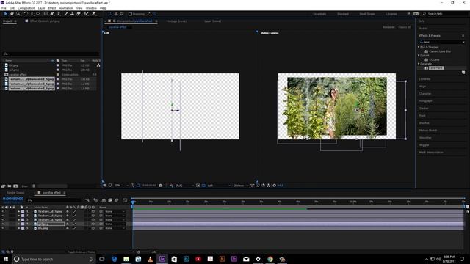Open the VLC cone taskbar icon
470x264 pixels.
(150, 259)
